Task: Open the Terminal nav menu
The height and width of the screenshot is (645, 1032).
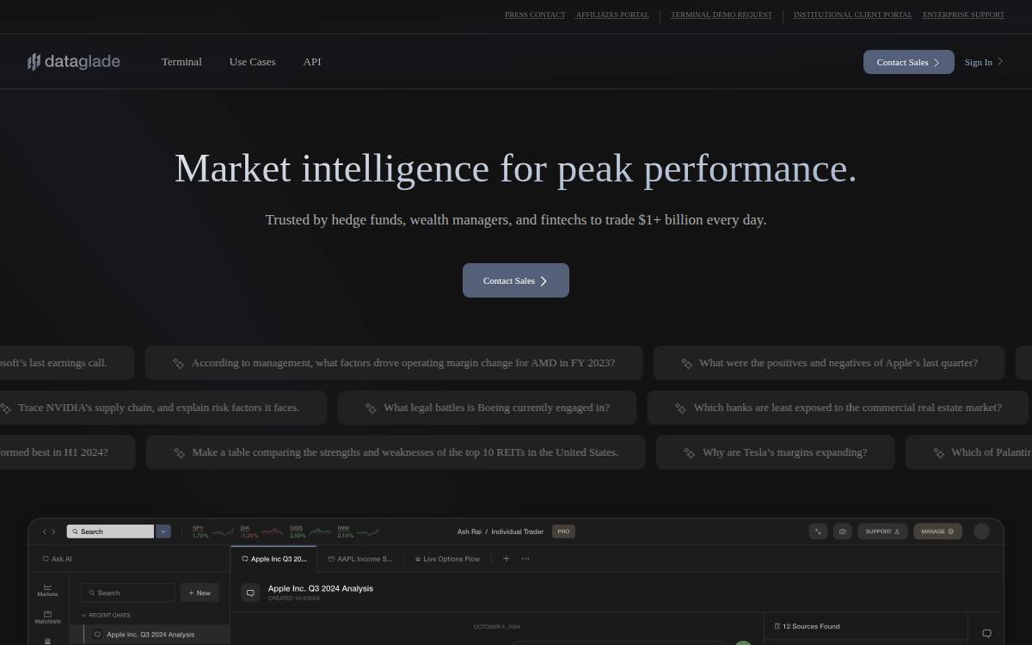Action: pyautogui.click(x=181, y=62)
